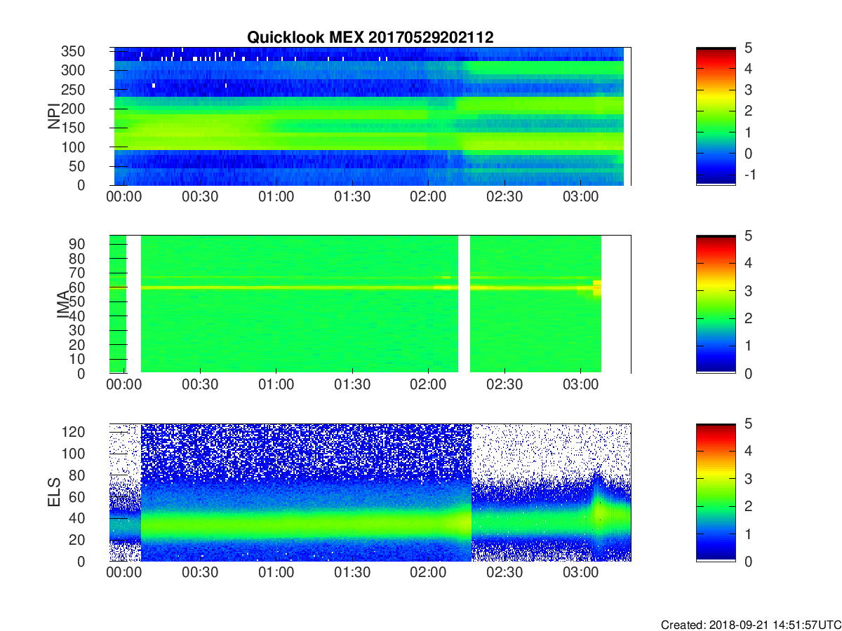This screenshot has height=631, width=842.
Task: Click the 01:00 time label under ELS
Action: [276, 573]
